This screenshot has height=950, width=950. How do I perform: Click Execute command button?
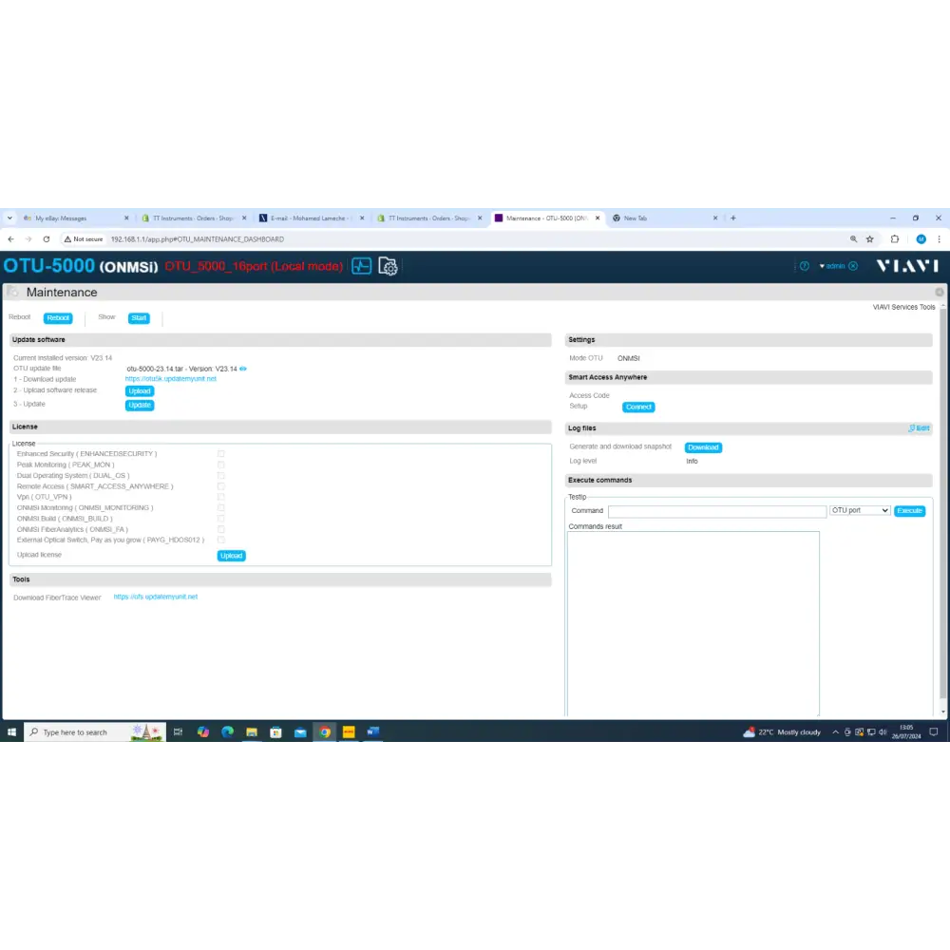point(909,511)
